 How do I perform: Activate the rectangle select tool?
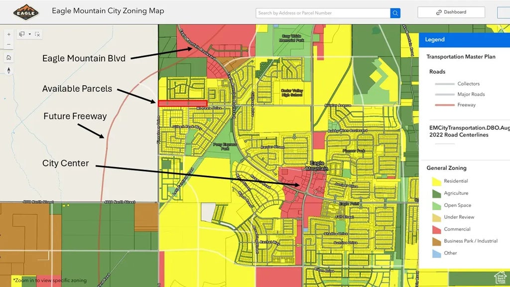pos(22,34)
